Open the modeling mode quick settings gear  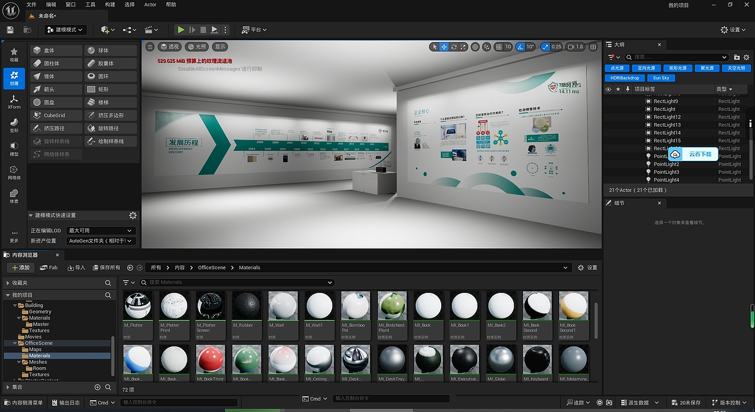133,215
